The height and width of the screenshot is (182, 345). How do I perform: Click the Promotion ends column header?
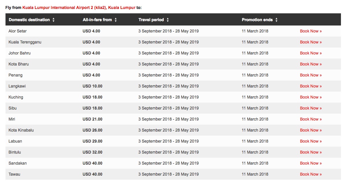click(257, 20)
